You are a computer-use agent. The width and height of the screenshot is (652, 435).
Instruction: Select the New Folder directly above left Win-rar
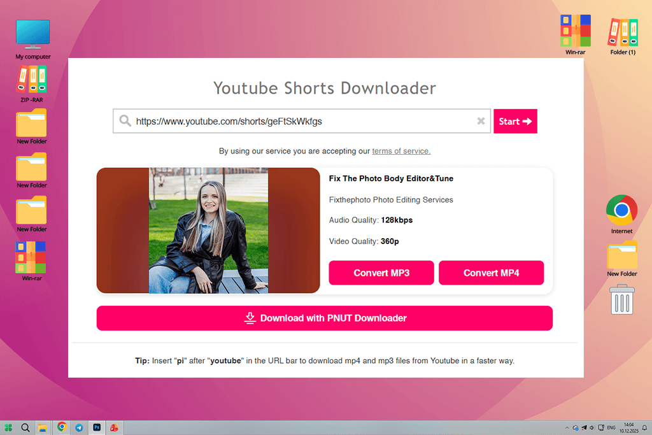[32, 214]
